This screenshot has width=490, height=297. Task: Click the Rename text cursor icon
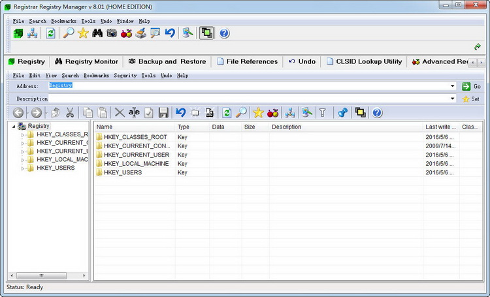(134, 113)
